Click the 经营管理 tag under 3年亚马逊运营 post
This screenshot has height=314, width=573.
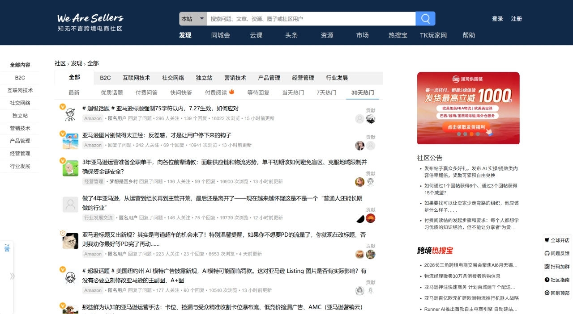tap(94, 181)
